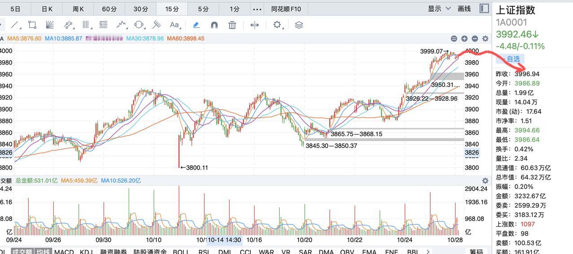Toggle the 成交额 indicator
Viewport: 573px width, 254px height.
click(22, 251)
